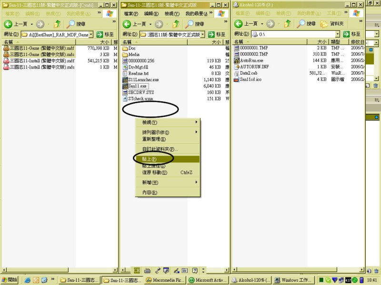The width and height of the screenshot is (381, 285).
Task: Select San11.exe file
Action: coord(135,86)
